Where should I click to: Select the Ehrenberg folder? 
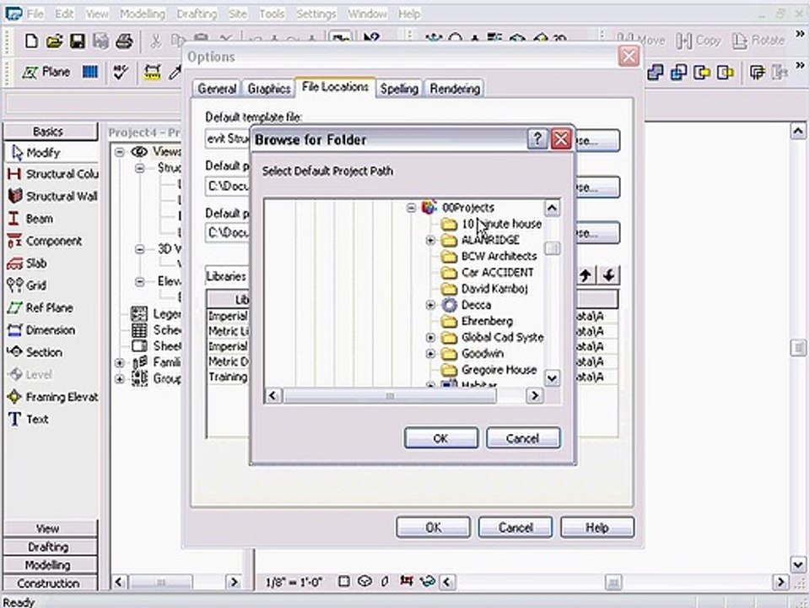478,321
